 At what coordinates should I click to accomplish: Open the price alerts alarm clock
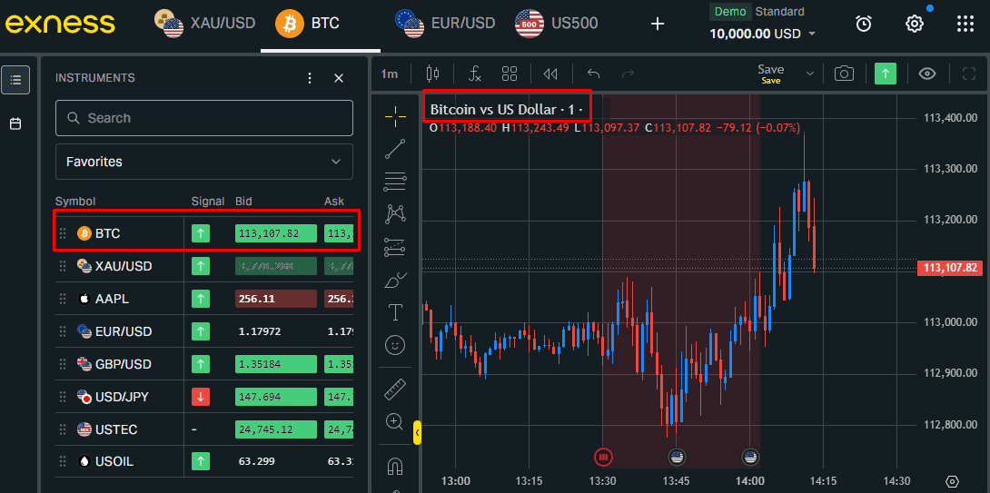[x=864, y=24]
